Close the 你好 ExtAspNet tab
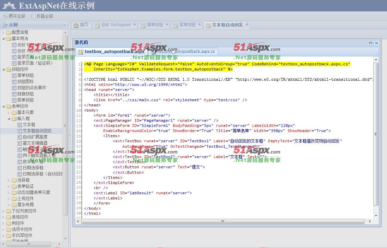 coord(135,25)
